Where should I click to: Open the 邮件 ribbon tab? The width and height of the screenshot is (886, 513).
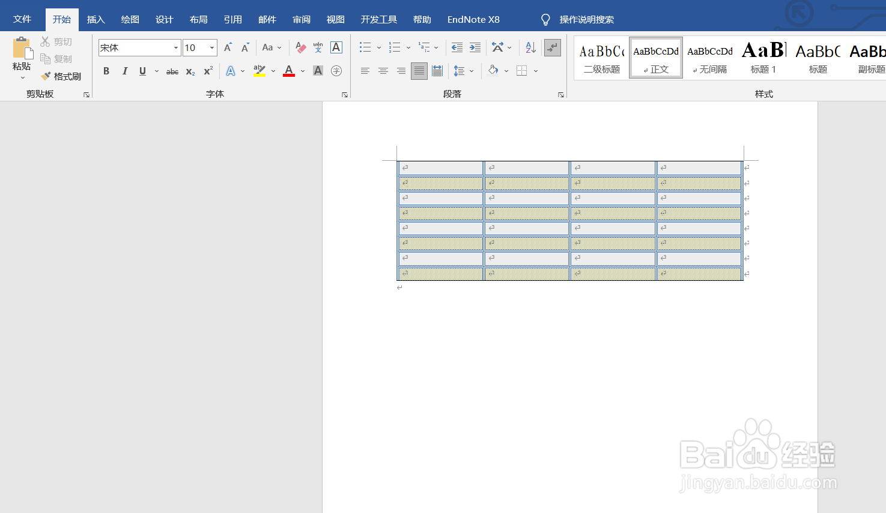click(267, 19)
